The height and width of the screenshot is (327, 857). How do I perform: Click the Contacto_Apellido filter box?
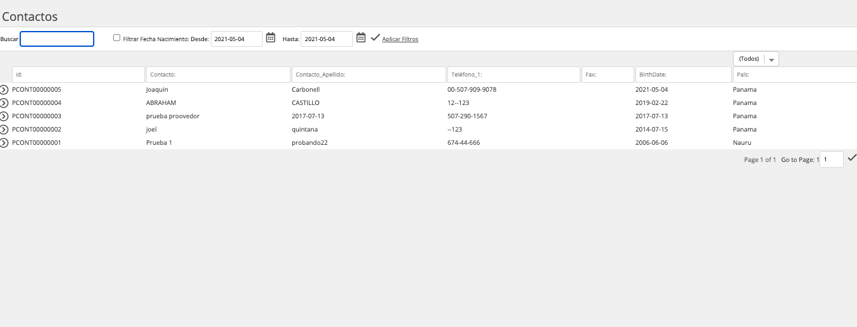pos(369,75)
